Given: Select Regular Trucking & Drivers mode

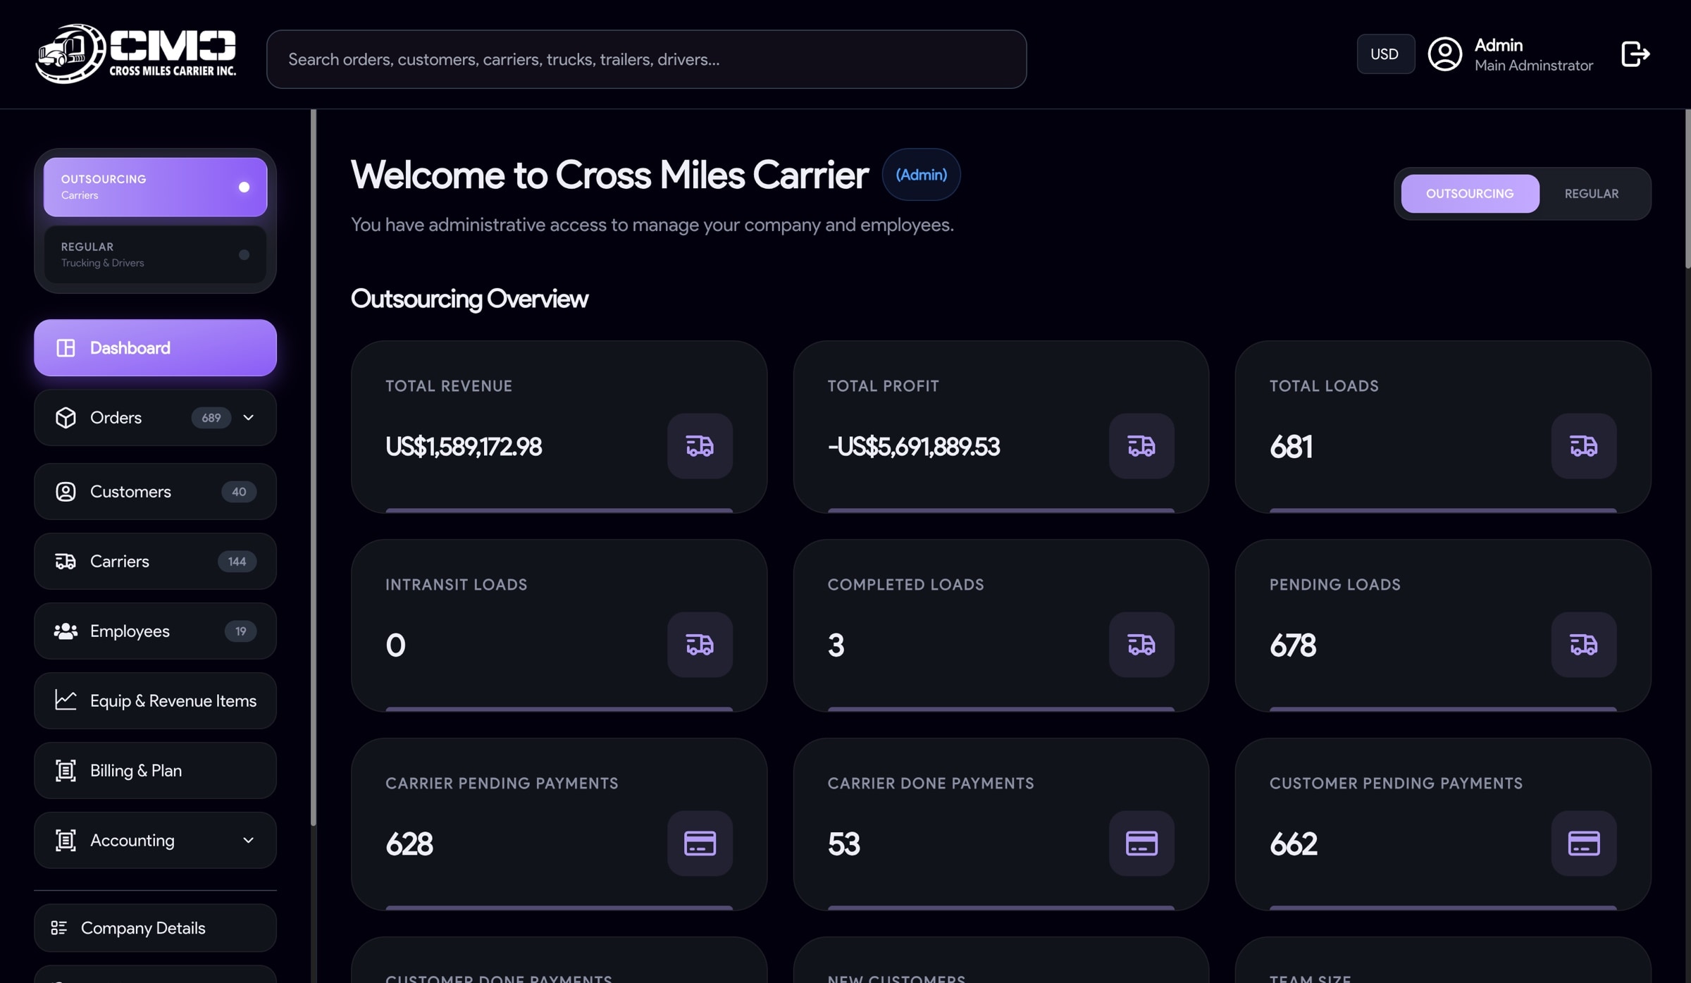Looking at the screenshot, I should point(155,254).
